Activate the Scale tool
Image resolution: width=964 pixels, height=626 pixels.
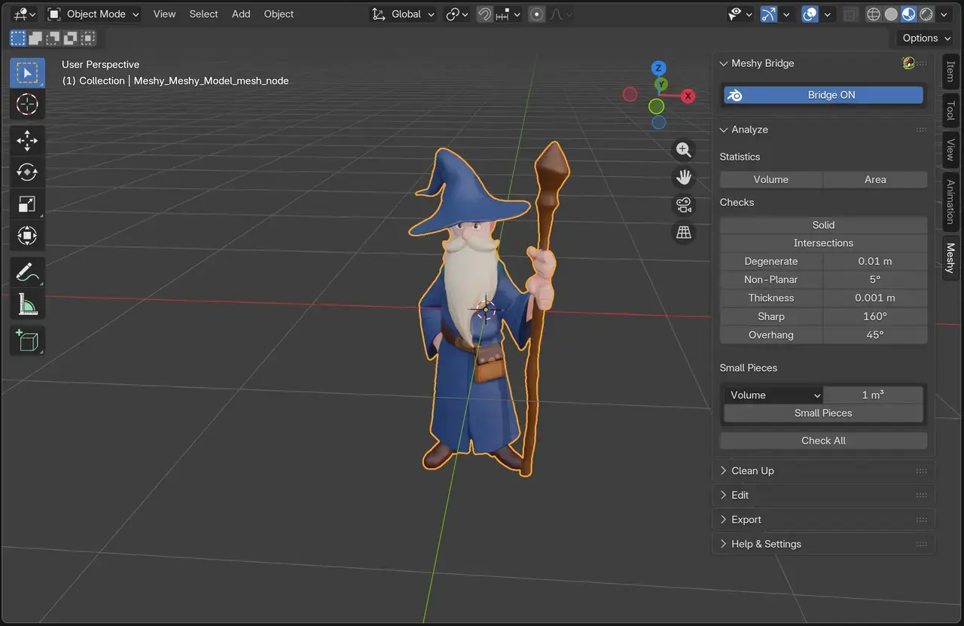pos(27,204)
